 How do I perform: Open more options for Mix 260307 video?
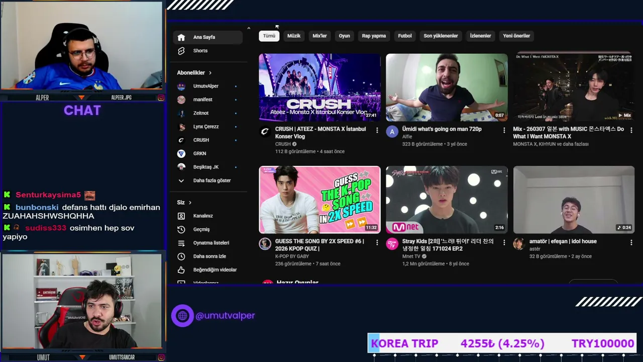(631, 130)
